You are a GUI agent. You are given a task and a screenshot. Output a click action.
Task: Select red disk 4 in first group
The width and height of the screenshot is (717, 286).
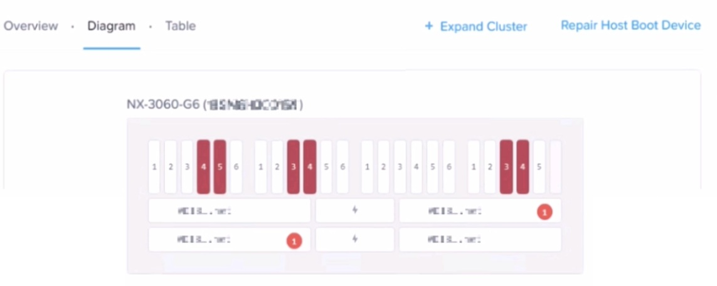pyautogui.click(x=203, y=166)
